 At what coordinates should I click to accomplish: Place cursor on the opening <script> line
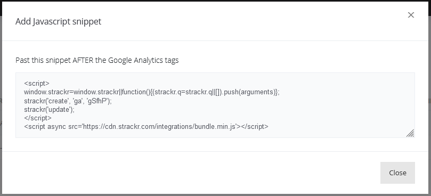[x=37, y=83]
